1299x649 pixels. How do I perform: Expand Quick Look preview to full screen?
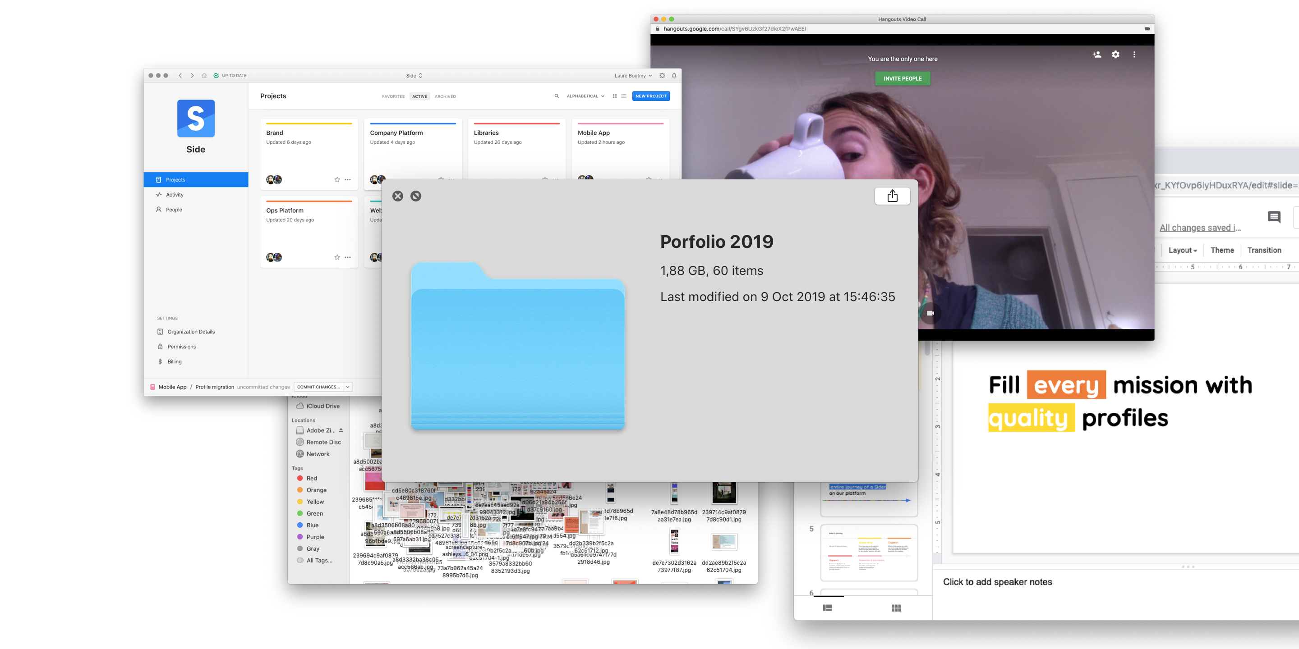(416, 196)
